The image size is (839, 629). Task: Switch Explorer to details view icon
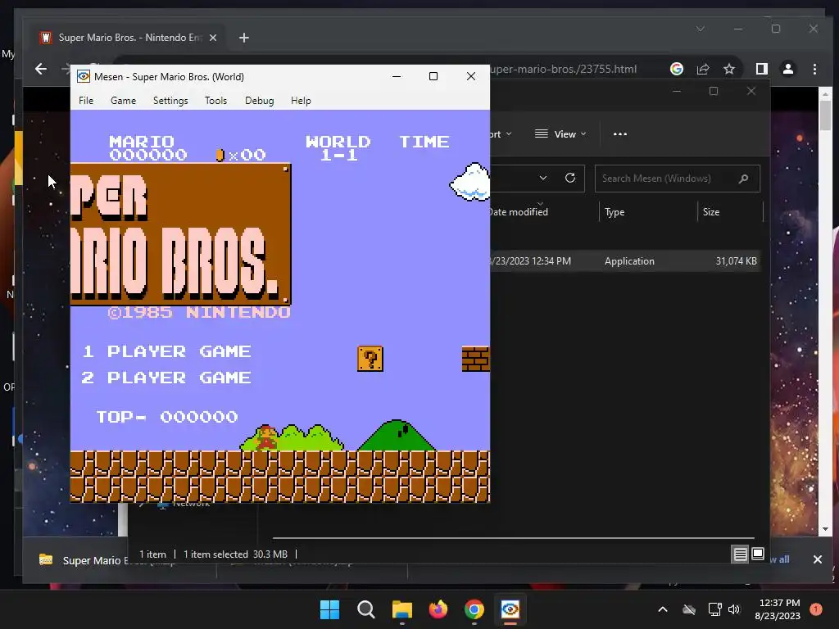740,554
